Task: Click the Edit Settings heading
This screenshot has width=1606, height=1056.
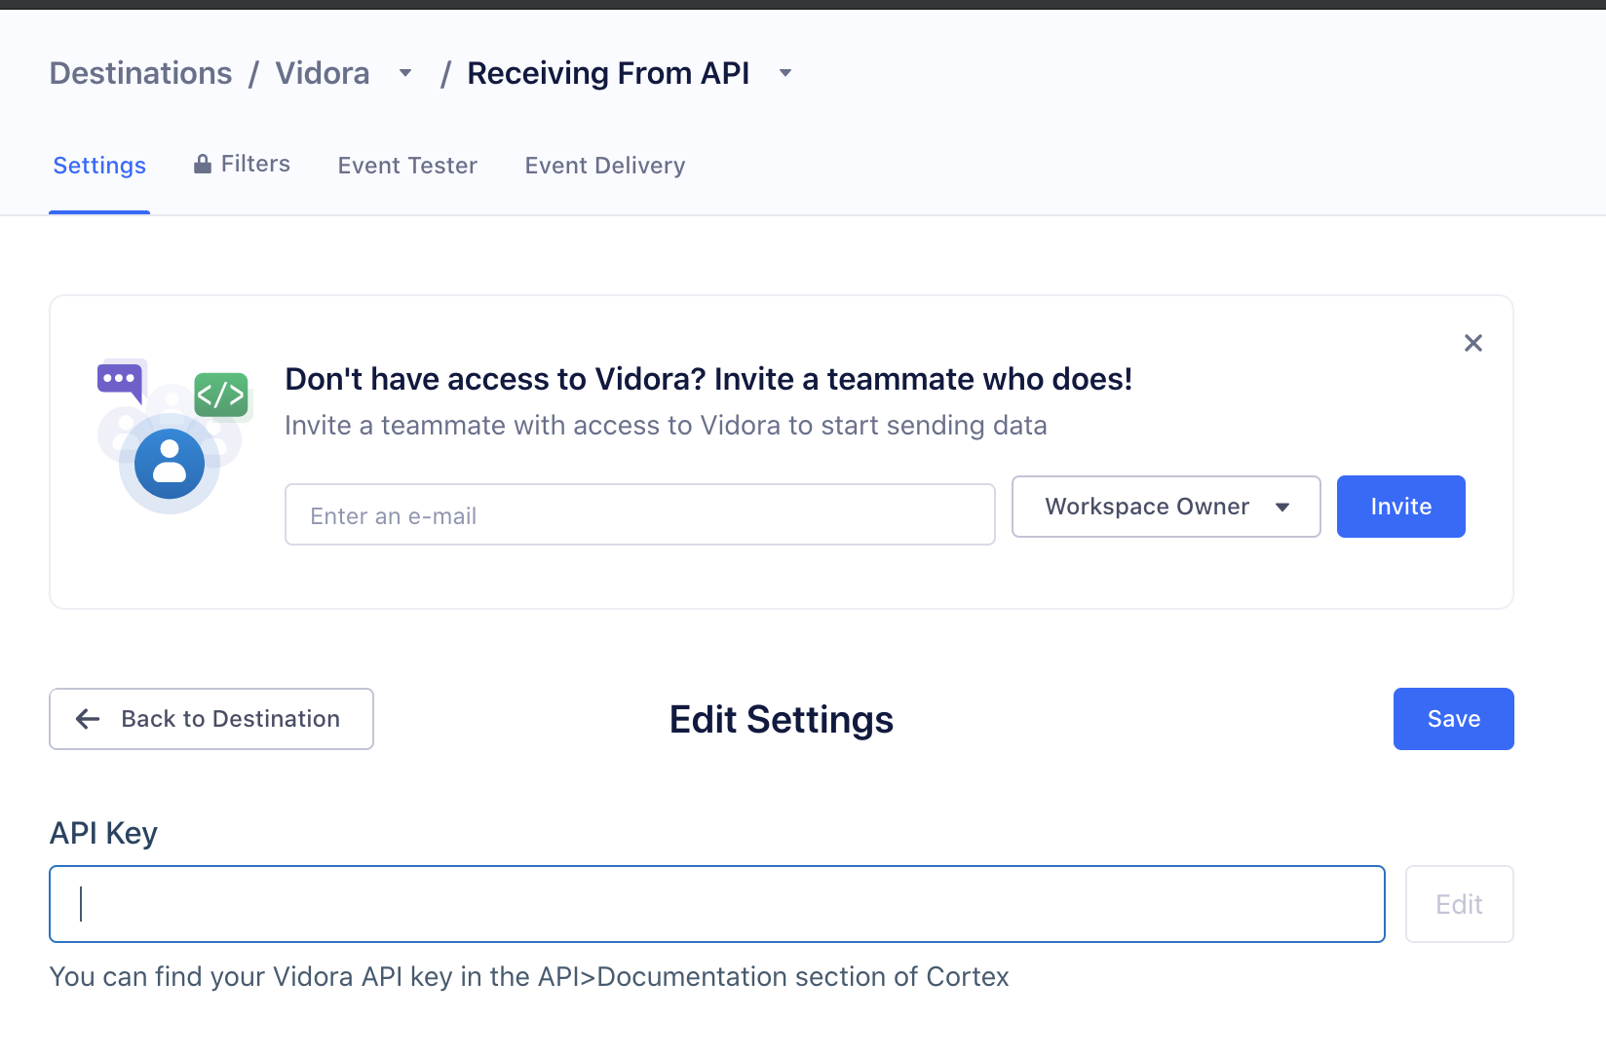Action: coord(781,720)
